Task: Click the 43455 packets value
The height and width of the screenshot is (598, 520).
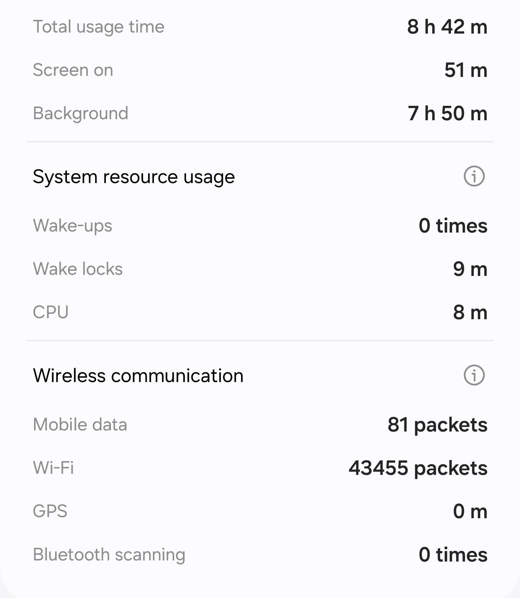Action: pos(418,468)
